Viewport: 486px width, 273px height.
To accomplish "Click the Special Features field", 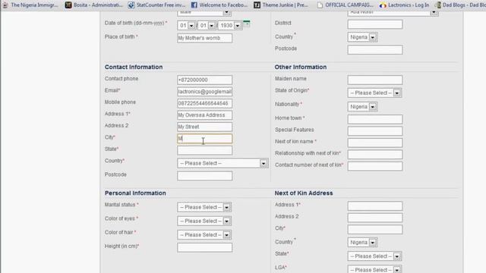I will [x=375, y=131].
